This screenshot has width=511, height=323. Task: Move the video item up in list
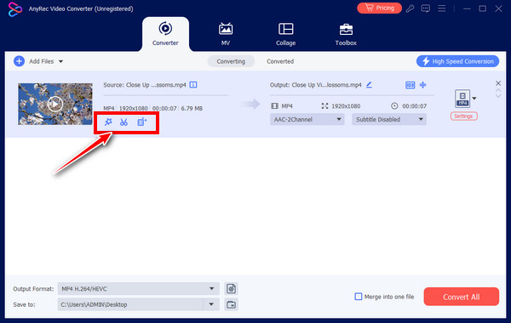point(498,91)
